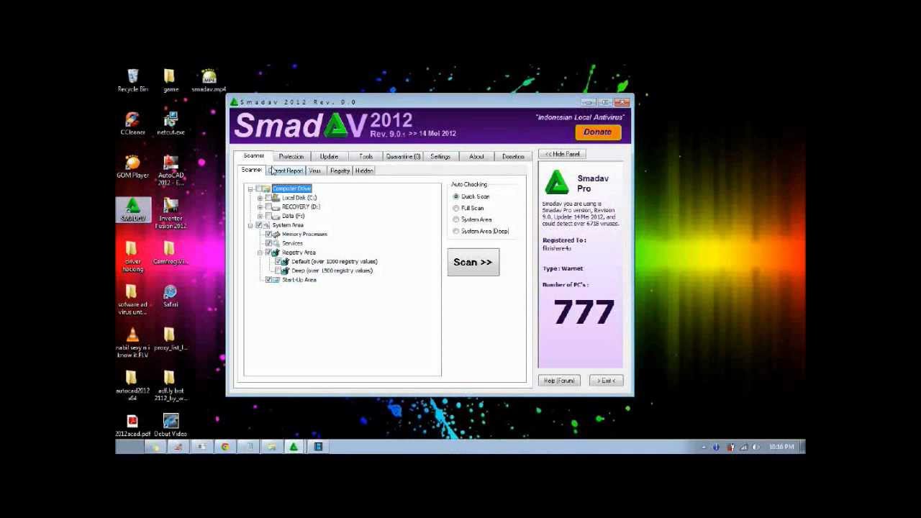Expand the RECOVERY (D:) node
Image resolution: width=921 pixels, height=518 pixels.
point(260,207)
